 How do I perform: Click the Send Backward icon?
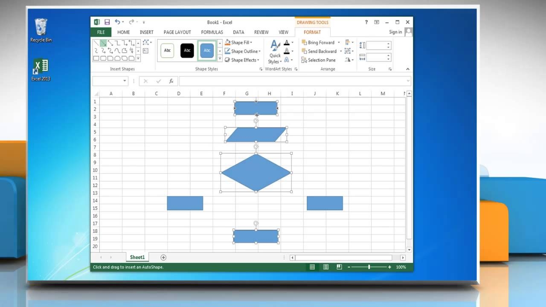(321, 51)
